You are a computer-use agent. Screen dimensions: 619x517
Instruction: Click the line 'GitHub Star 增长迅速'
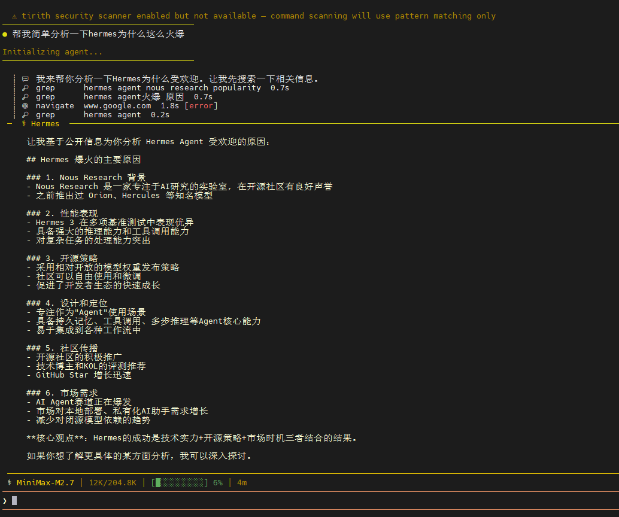click(x=84, y=375)
